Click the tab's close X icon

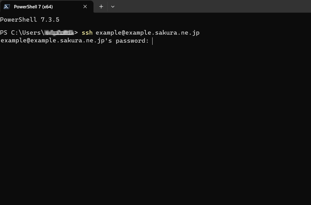point(85,6)
